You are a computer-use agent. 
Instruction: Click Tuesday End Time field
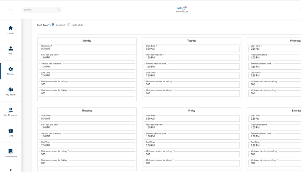pyautogui.click(x=191, y=76)
